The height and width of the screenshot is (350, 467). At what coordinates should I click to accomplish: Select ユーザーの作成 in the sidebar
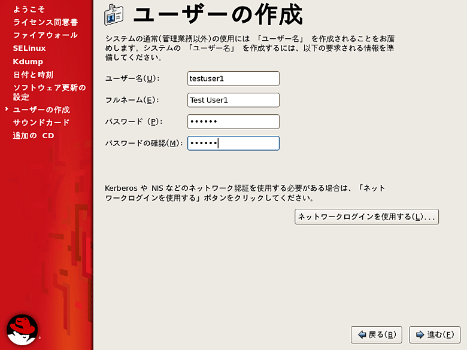coord(41,109)
